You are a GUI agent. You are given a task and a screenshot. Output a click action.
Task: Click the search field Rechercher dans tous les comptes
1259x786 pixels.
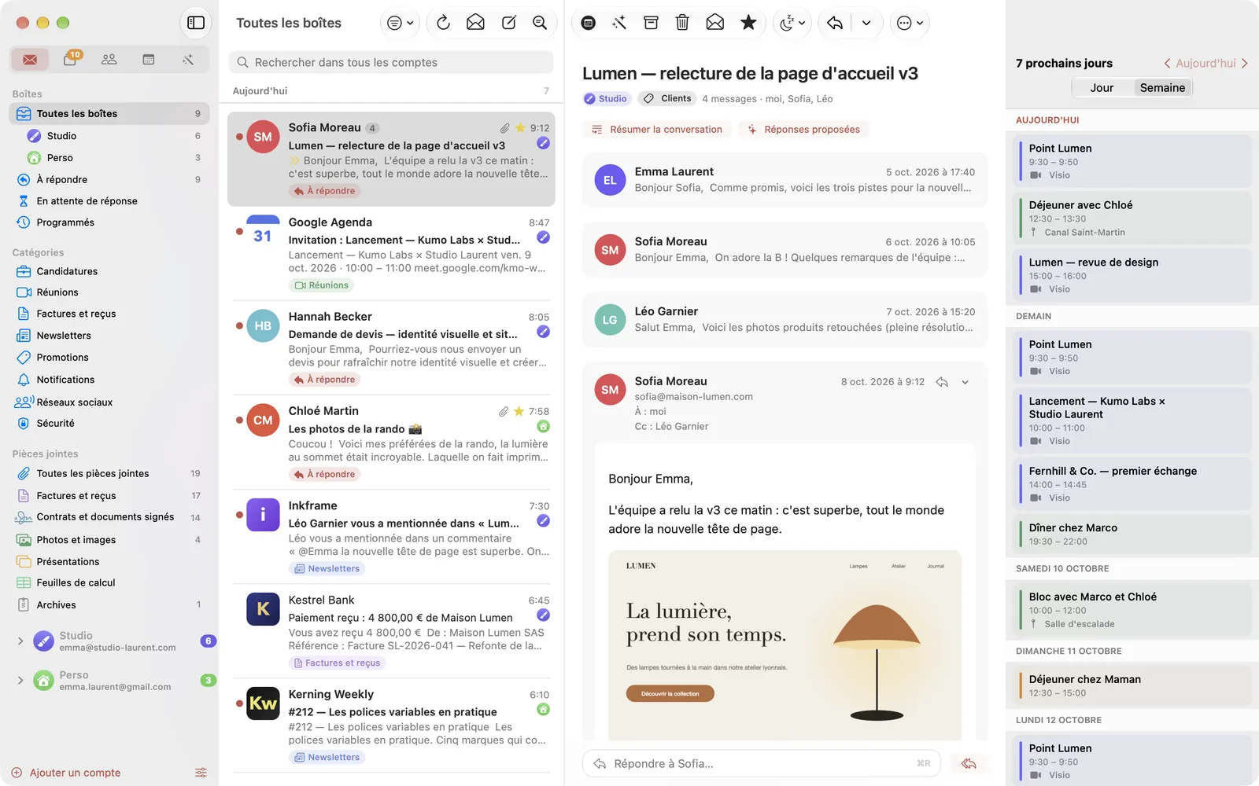pyautogui.click(x=391, y=62)
